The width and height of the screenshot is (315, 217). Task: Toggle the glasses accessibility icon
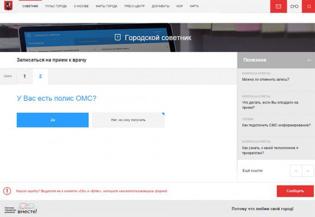pos(294,7)
